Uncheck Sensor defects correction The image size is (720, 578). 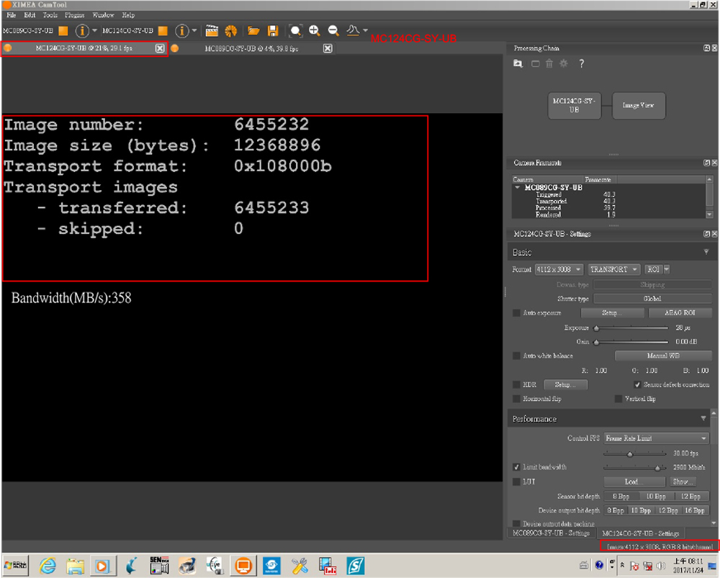(x=637, y=385)
